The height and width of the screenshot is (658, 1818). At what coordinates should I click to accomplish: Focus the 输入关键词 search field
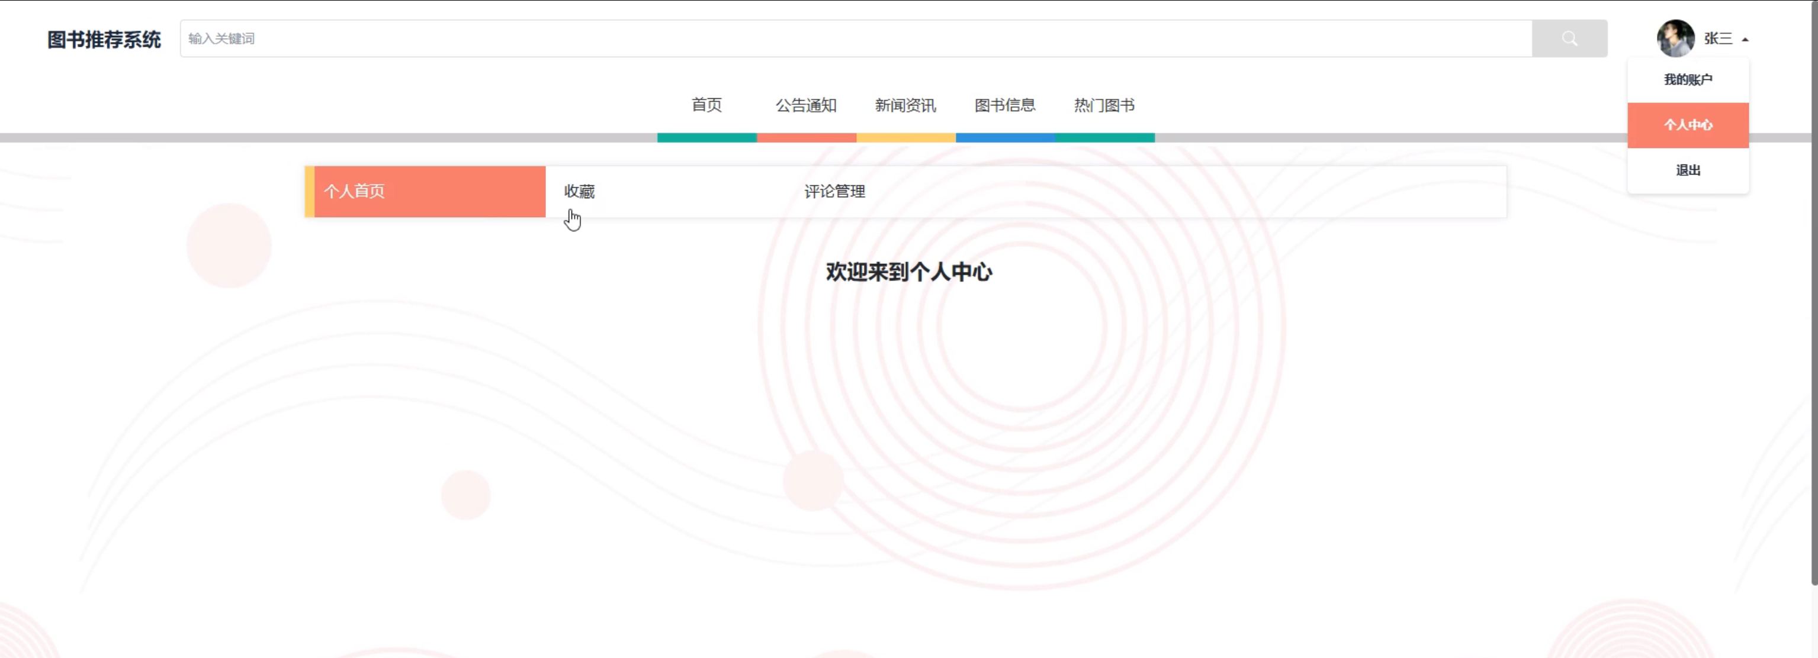854,39
